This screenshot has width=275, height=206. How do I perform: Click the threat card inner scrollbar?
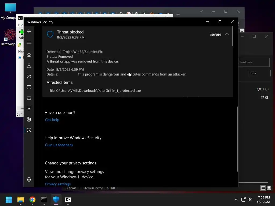coord(232,36)
